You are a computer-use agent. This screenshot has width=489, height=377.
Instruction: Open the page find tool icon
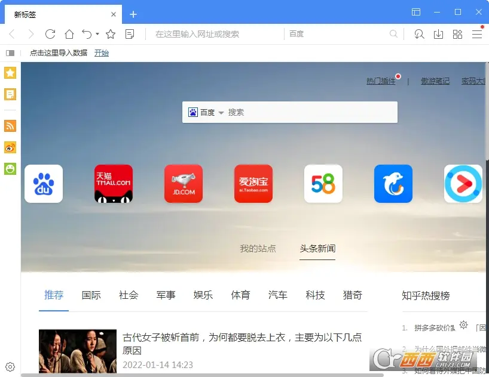coord(419,34)
